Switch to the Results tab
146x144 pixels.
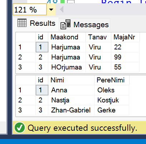click(36, 24)
